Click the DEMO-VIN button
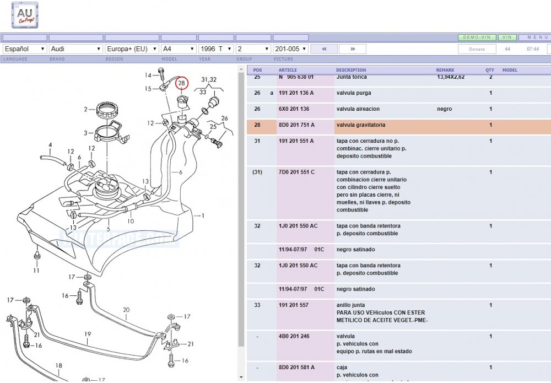 (x=477, y=37)
